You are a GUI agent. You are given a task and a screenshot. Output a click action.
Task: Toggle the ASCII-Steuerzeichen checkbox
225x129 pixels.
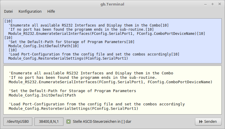pos(68,122)
